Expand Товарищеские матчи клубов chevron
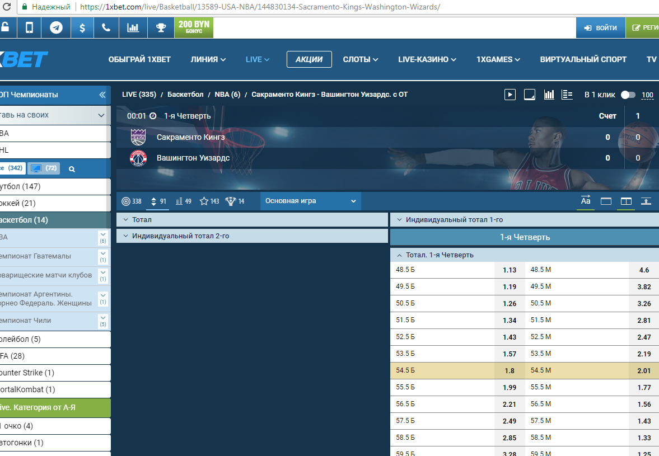The height and width of the screenshot is (456, 659). 103,275
